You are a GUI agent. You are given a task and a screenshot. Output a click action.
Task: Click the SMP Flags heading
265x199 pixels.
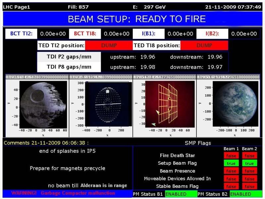coord(198,143)
